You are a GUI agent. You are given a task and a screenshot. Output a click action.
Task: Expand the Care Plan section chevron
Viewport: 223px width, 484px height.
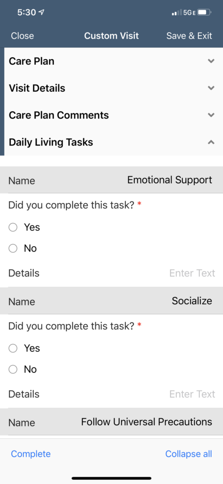pyautogui.click(x=211, y=61)
